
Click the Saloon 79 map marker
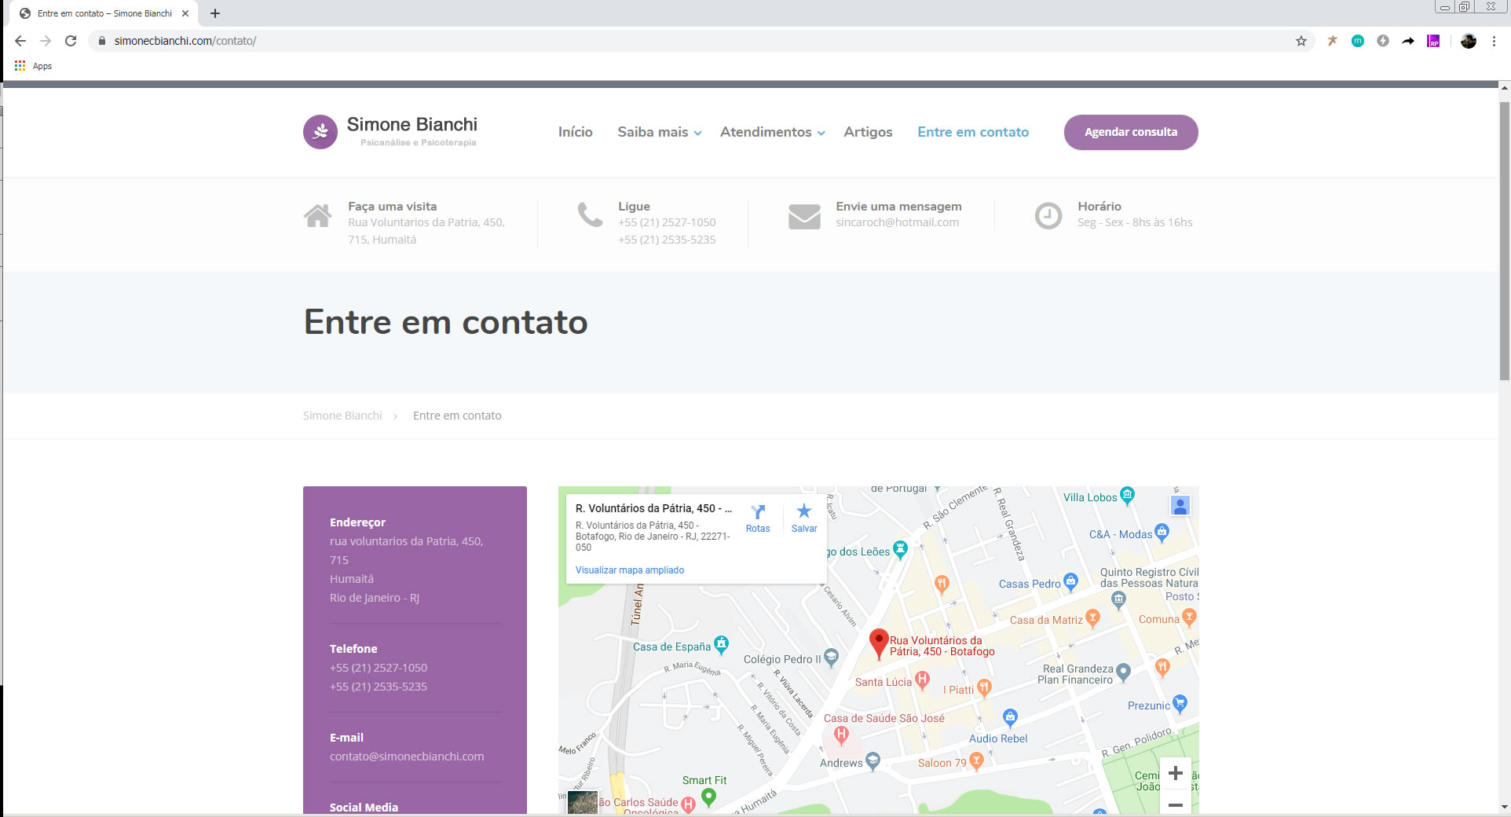point(976,760)
